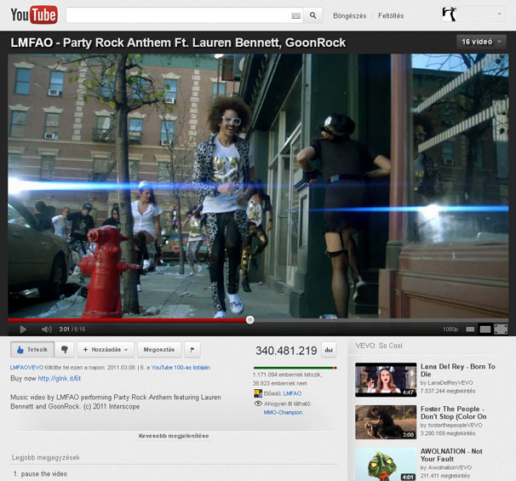Screen dimensions: 516x481
Task: Open the on-screen keyboard icon in search box
Action: 295,16
